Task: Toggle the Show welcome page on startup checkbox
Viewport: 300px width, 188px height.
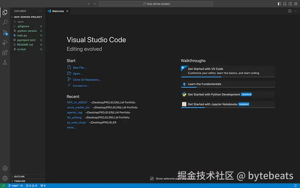Action: 152,179
